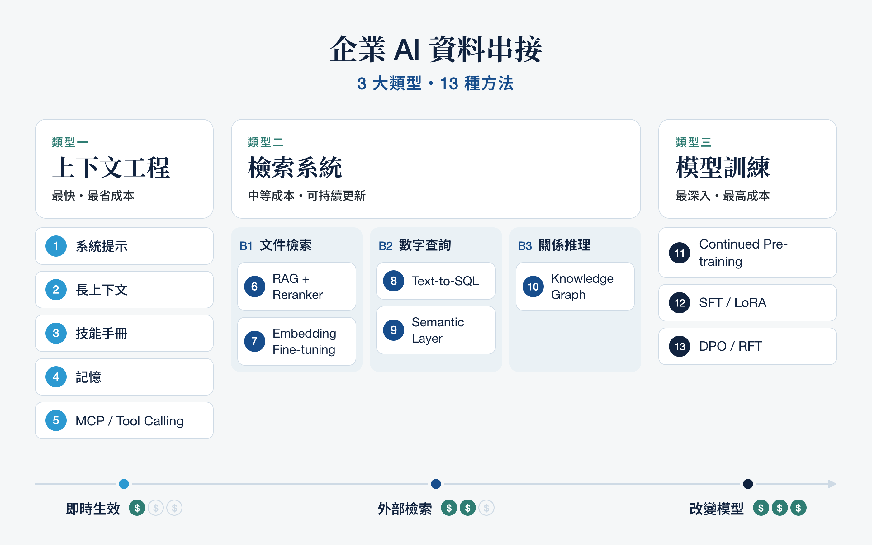Viewport: 872px width, 545px height.
Task: Open the 記憶 card
Action: point(124,377)
